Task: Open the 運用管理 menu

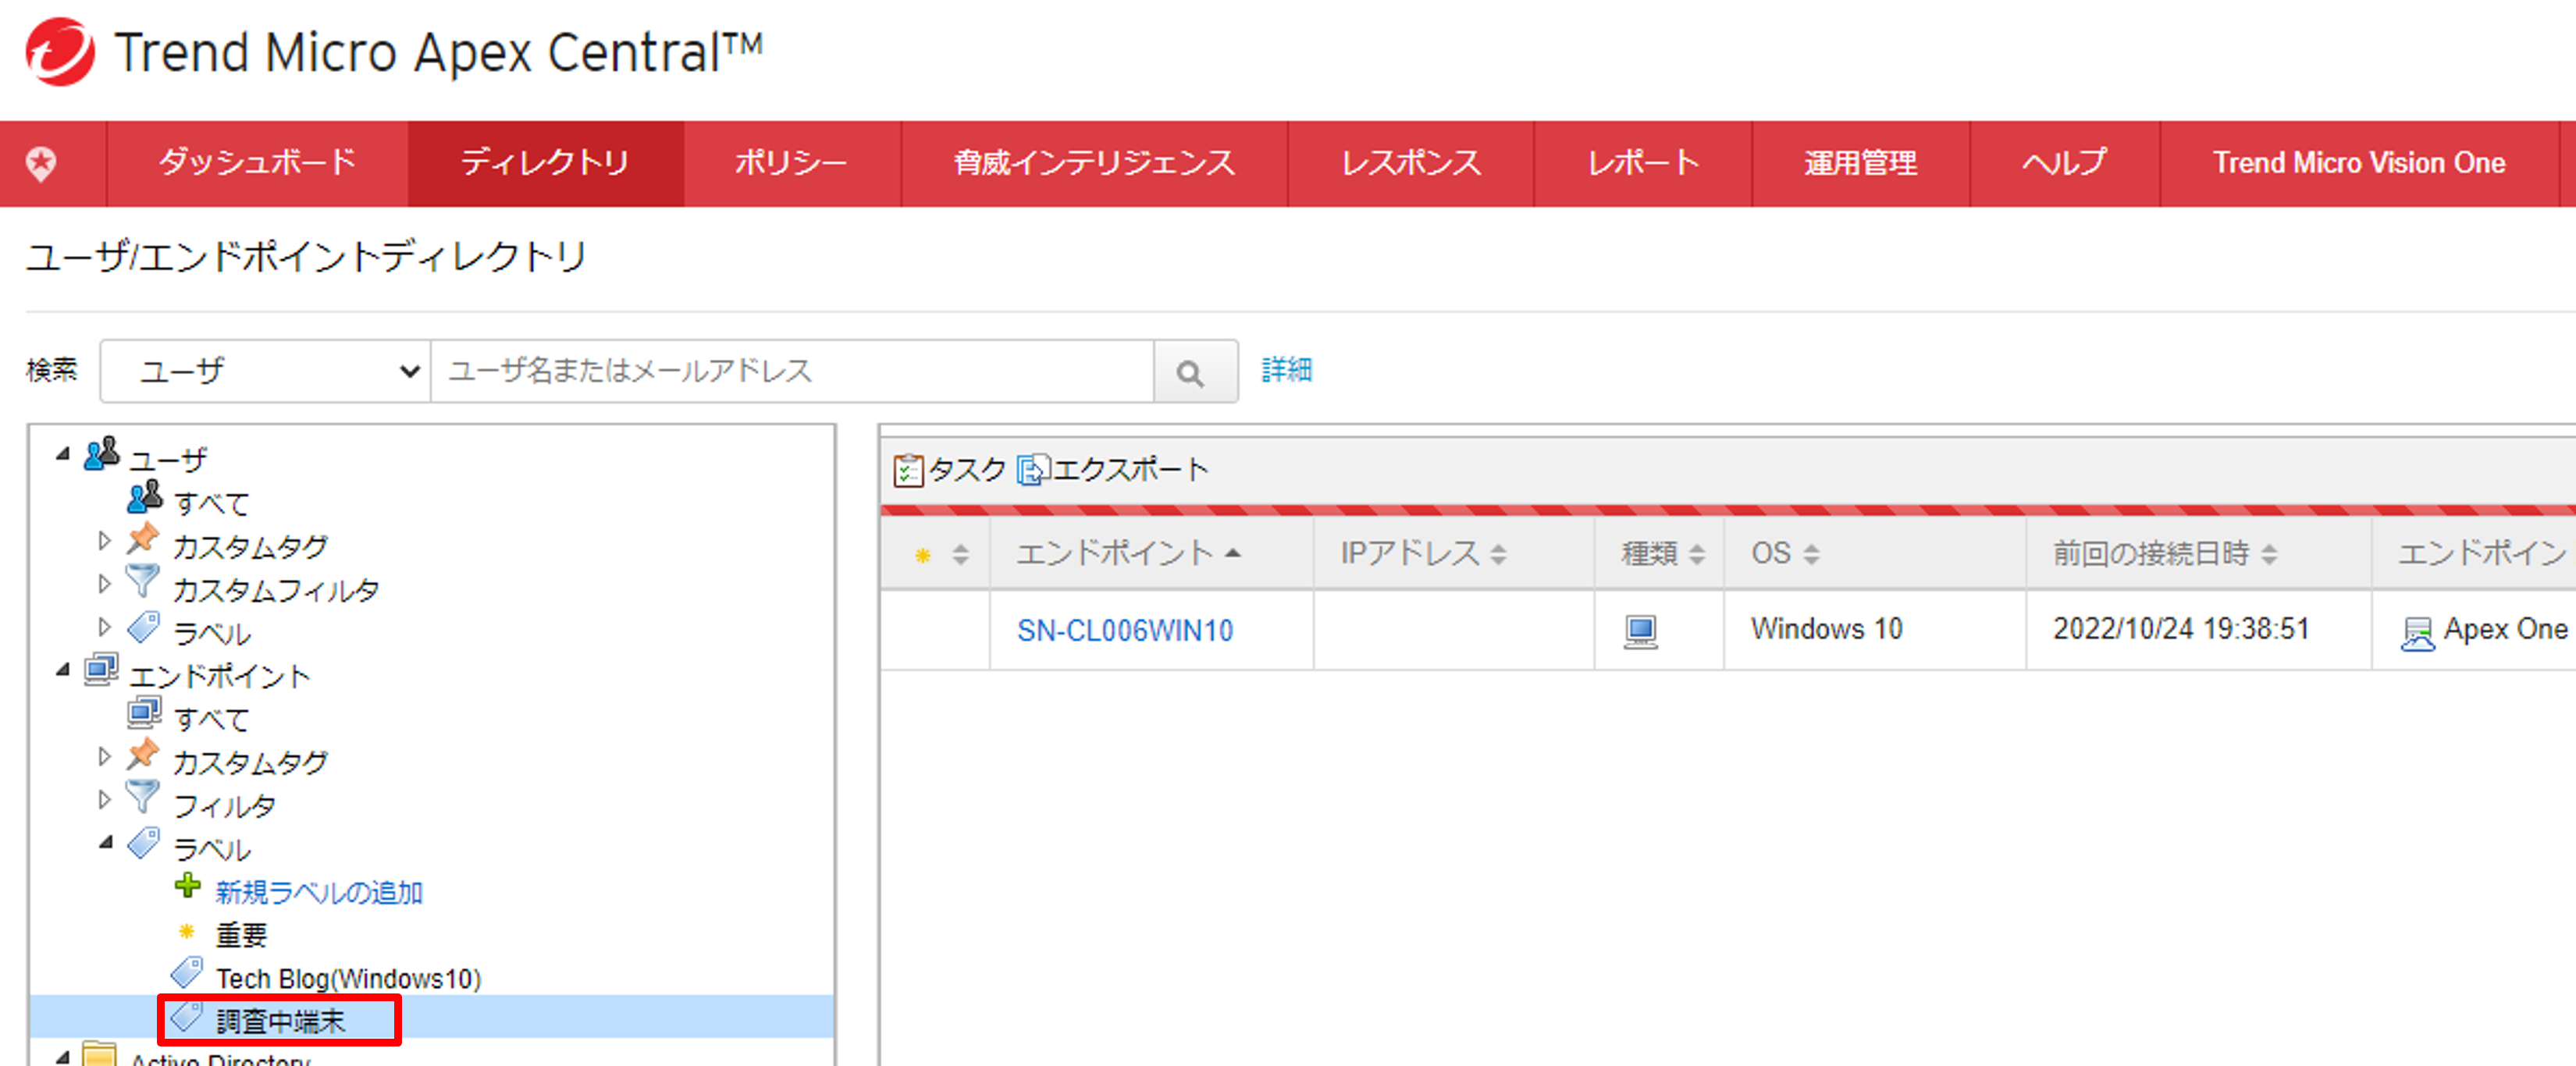Action: click(1859, 163)
